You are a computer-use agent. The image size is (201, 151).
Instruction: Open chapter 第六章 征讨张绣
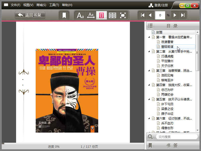point(174,119)
